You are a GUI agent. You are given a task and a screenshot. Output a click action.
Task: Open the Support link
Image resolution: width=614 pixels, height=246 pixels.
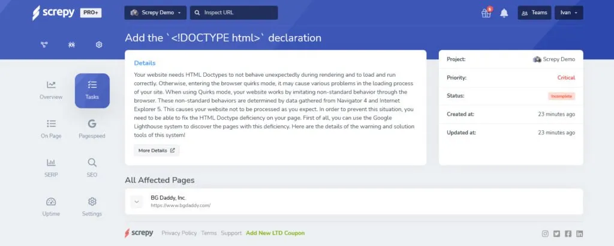pos(231,233)
